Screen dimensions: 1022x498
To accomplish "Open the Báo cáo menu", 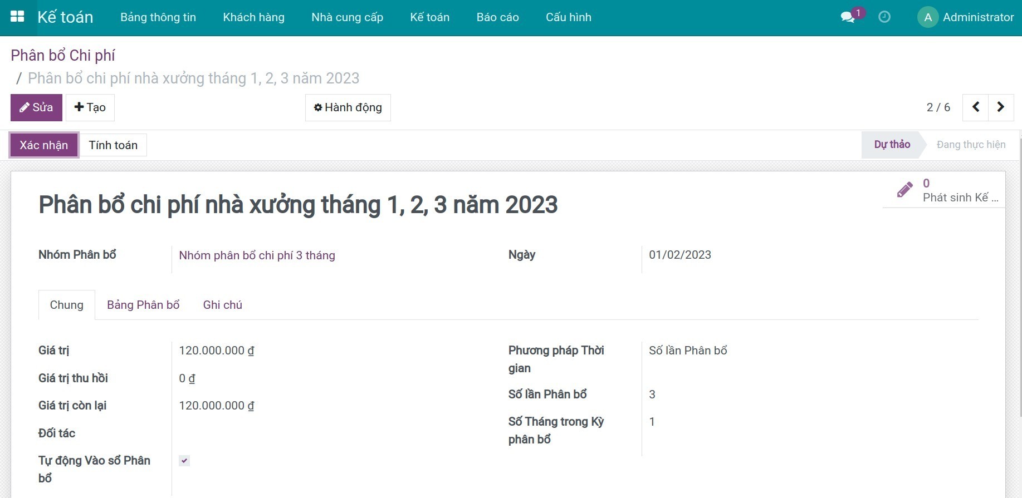I will point(497,17).
